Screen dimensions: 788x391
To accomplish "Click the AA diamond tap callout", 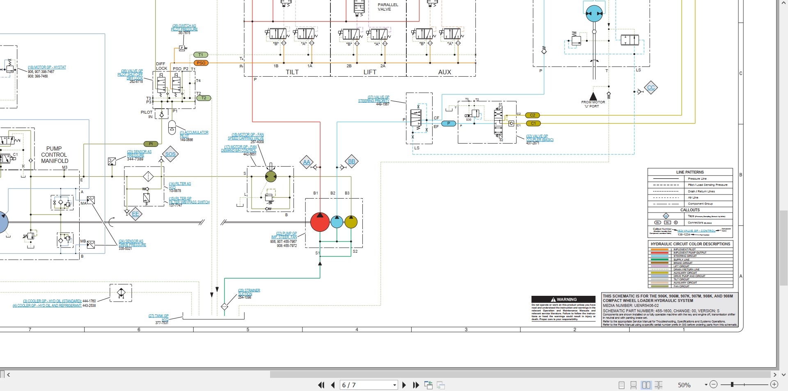I will tap(307, 162).
